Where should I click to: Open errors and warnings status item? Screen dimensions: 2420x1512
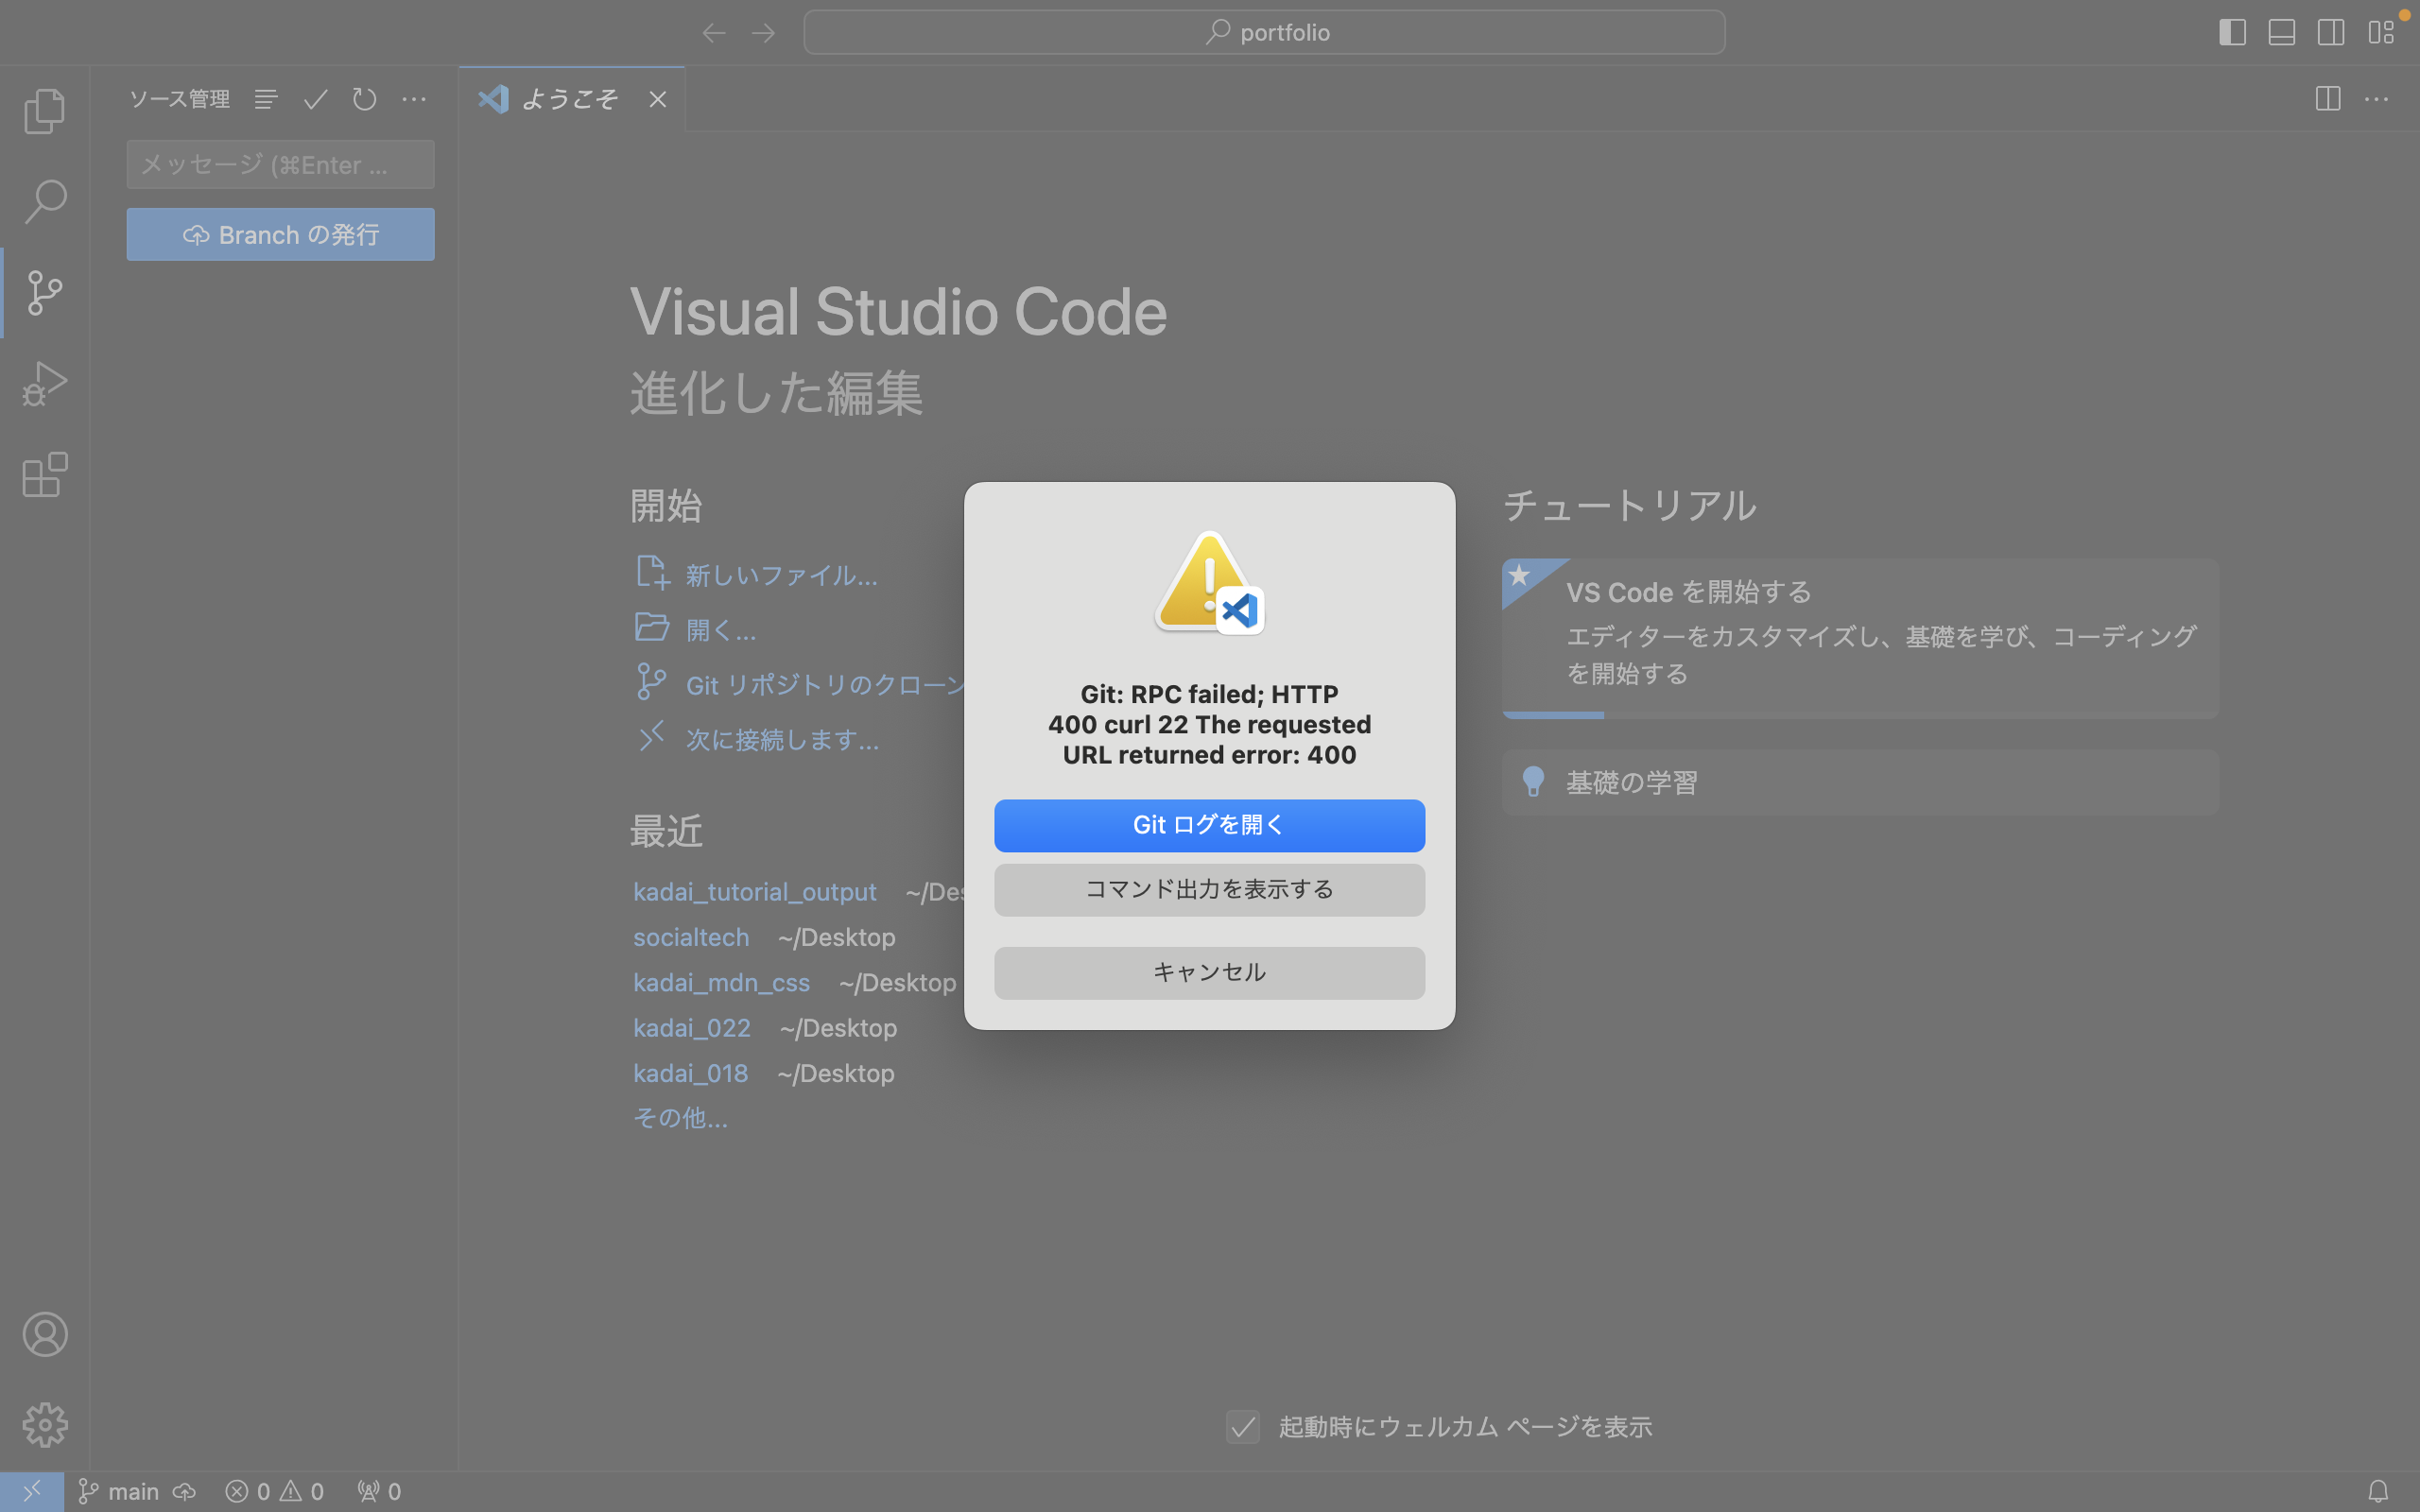pyautogui.click(x=275, y=1491)
